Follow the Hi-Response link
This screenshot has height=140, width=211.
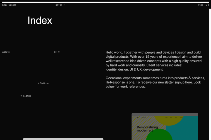tap(115, 82)
